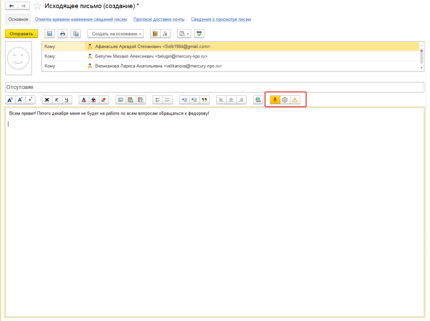The height and width of the screenshot is (321, 430).
Task: Toggle bold formatting (Ж)
Action: click(x=47, y=100)
